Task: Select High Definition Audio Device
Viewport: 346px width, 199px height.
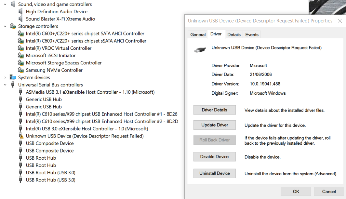Action: point(57,11)
